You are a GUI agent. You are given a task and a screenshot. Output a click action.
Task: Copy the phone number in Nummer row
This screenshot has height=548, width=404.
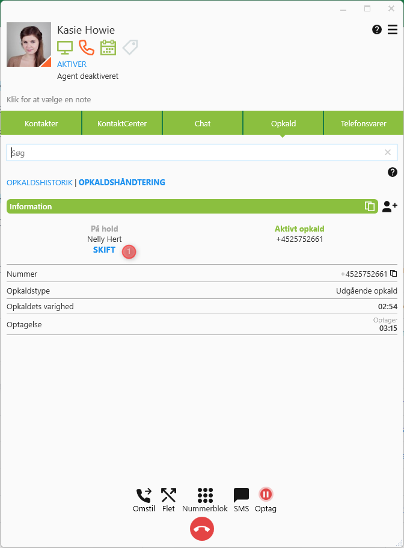pyautogui.click(x=394, y=274)
